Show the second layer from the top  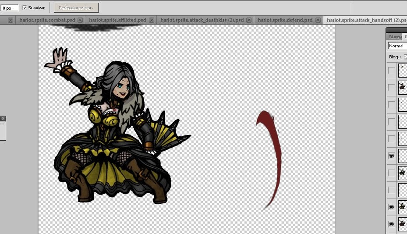(391, 87)
